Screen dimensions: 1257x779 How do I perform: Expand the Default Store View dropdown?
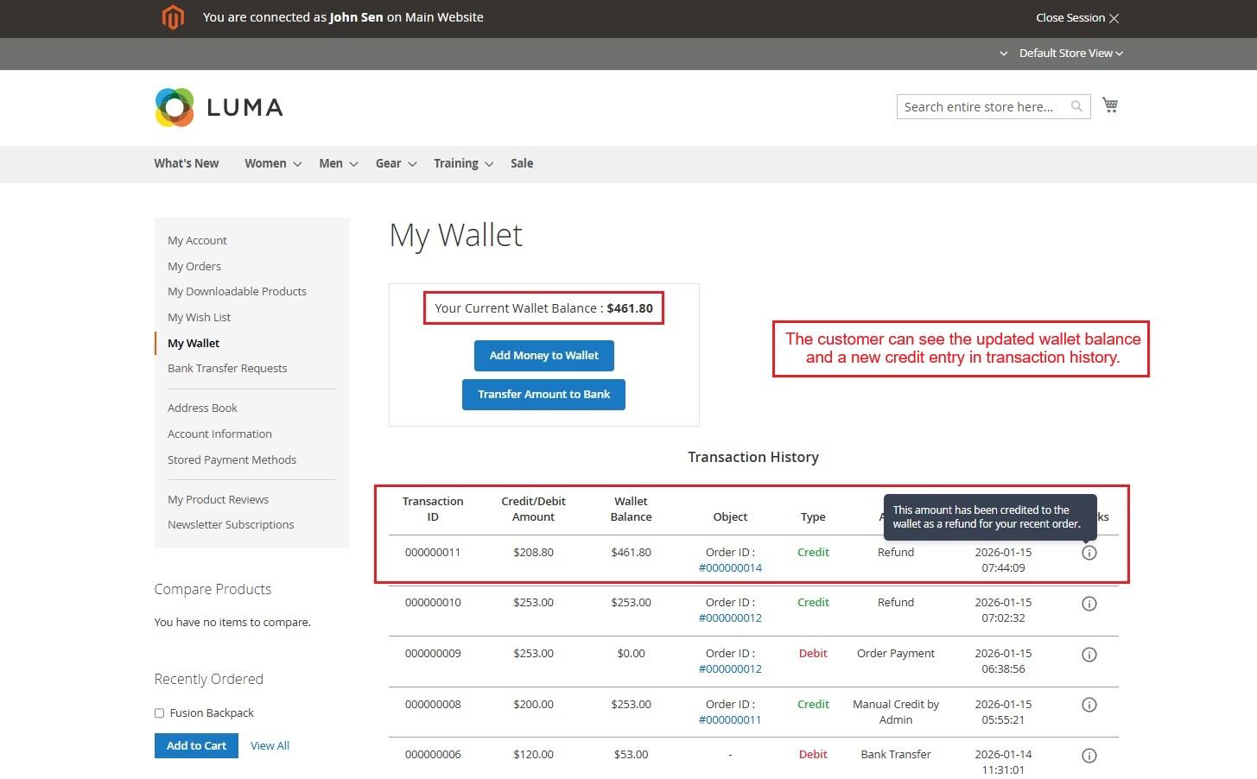pos(1070,54)
